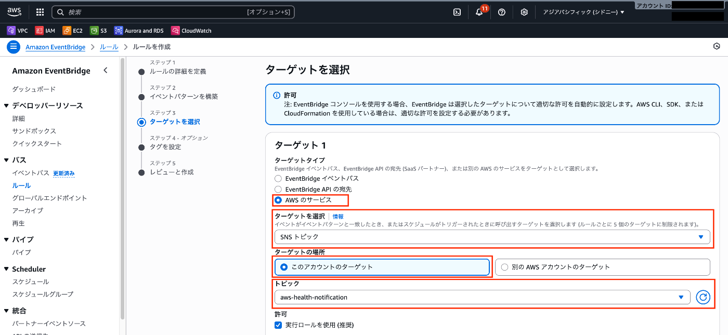Viewport: 728px width, 335px height.
Task: Toggle 実行ロールを使用 (推奨) checkbox
Action: [278, 325]
